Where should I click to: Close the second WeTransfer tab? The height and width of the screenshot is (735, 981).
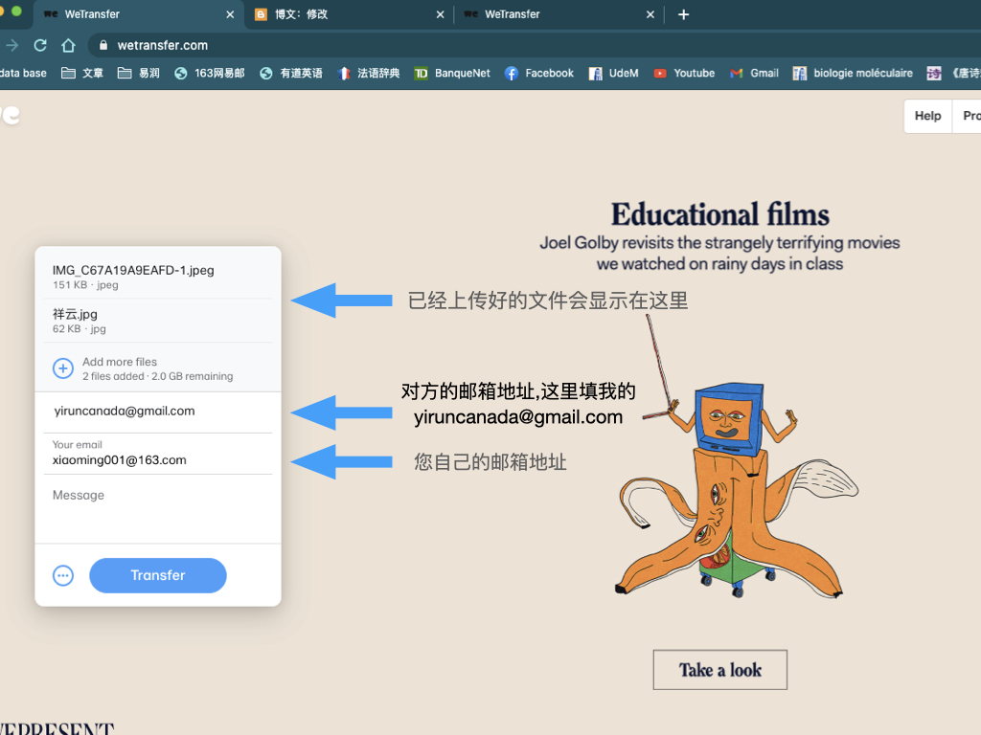tap(650, 14)
